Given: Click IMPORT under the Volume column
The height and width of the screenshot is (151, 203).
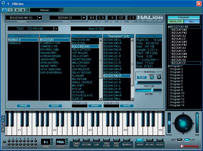Looking at the screenshot, I should click(55, 106).
